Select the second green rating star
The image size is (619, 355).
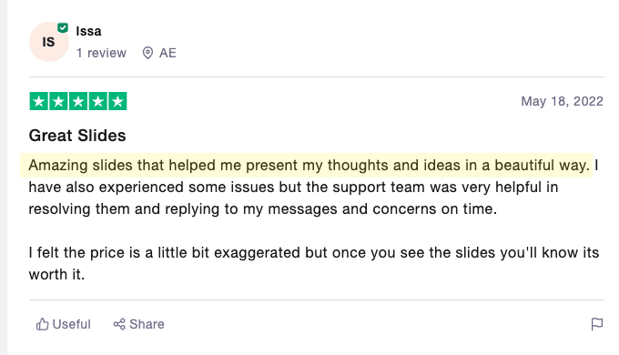58,101
